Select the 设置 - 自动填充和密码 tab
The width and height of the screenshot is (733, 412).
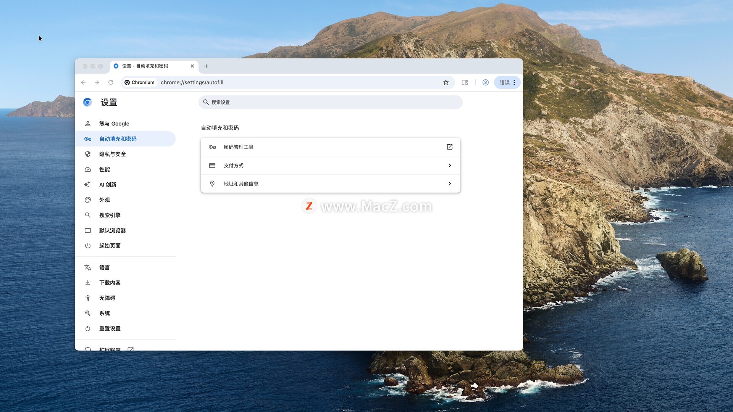[154, 66]
